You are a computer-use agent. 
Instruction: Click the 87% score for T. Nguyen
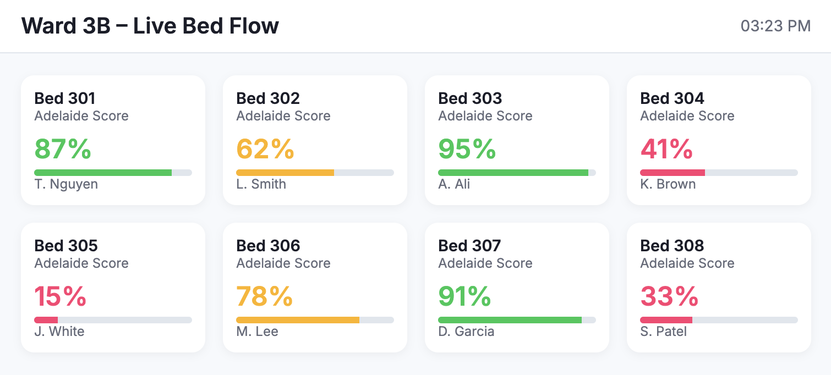click(63, 149)
